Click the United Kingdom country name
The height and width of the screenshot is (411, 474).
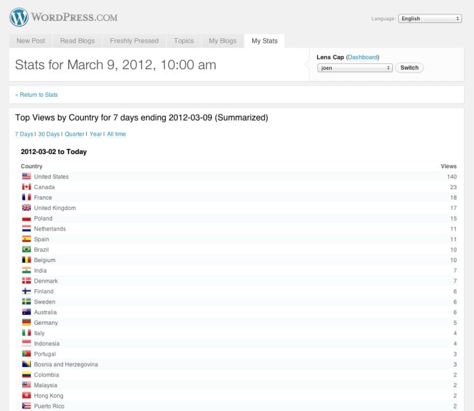[x=55, y=208]
